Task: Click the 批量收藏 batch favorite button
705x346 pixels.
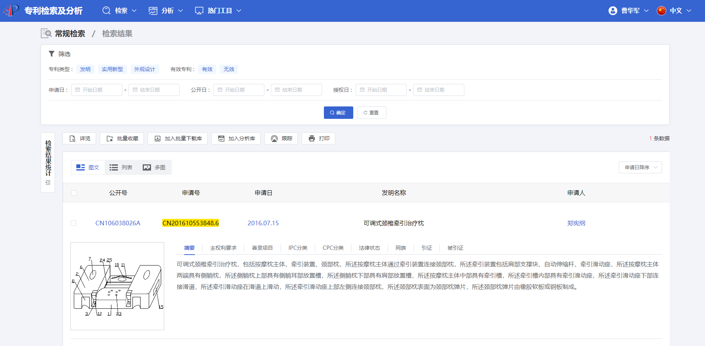Action: (x=122, y=138)
